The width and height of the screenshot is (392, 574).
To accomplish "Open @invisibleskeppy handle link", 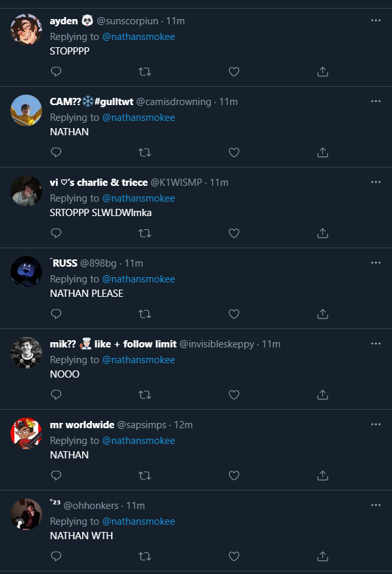I will click(217, 344).
